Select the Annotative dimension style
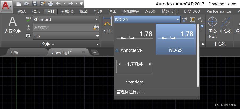240x109 pixels. click(135, 39)
